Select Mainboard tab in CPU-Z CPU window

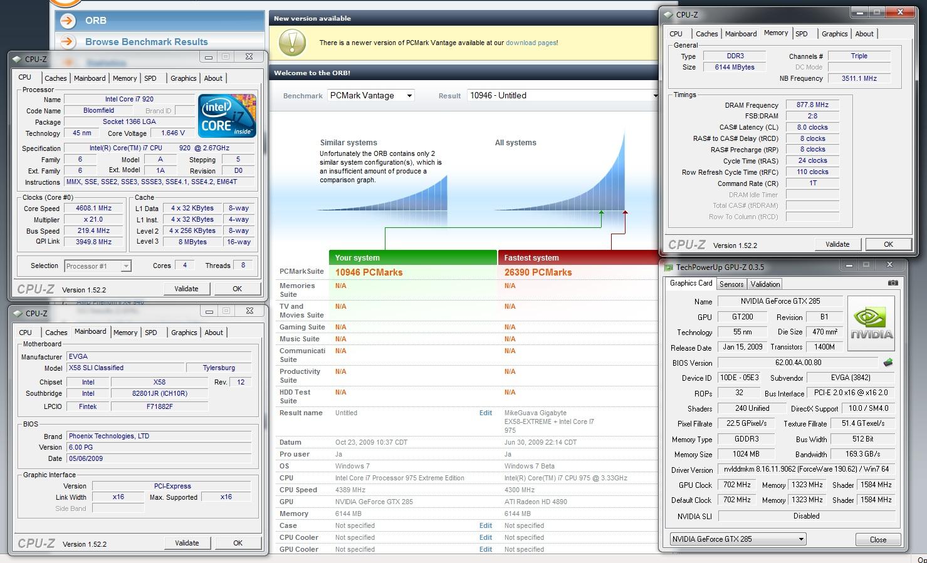[90, 78]
